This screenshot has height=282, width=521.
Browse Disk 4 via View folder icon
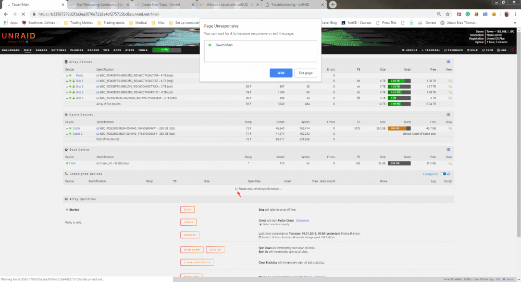[450, 98]
